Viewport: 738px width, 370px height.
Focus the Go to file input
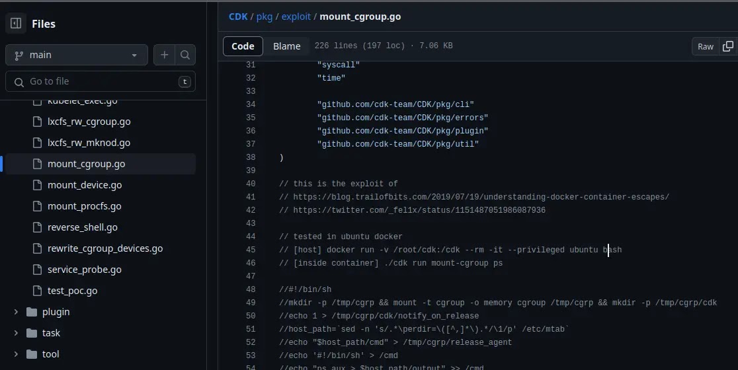101,81
